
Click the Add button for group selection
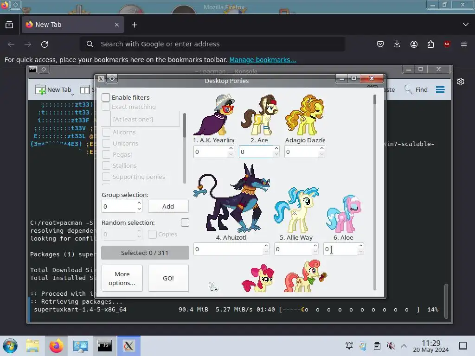point(168,206)
